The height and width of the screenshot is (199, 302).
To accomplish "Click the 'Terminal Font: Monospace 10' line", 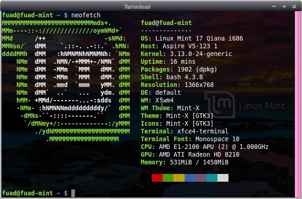I will click(x=190, y=139).
